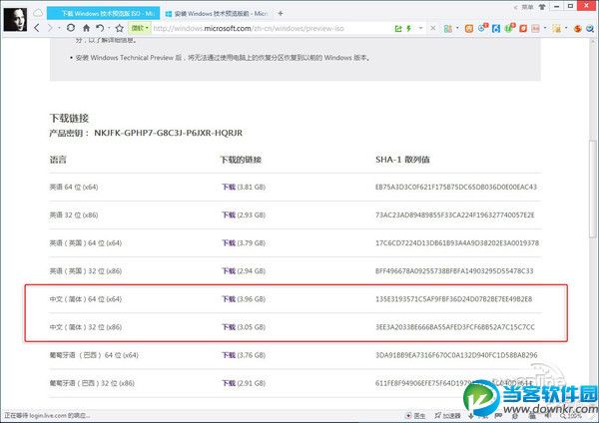599x423 pixels.
Task: Download 英语(英国) 64 位 3.79 GB
Action: pos(229,242)
